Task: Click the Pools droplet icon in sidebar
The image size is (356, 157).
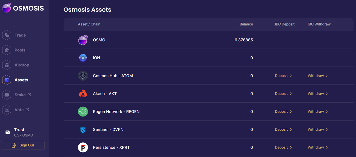Action: [x=7, y=50]
